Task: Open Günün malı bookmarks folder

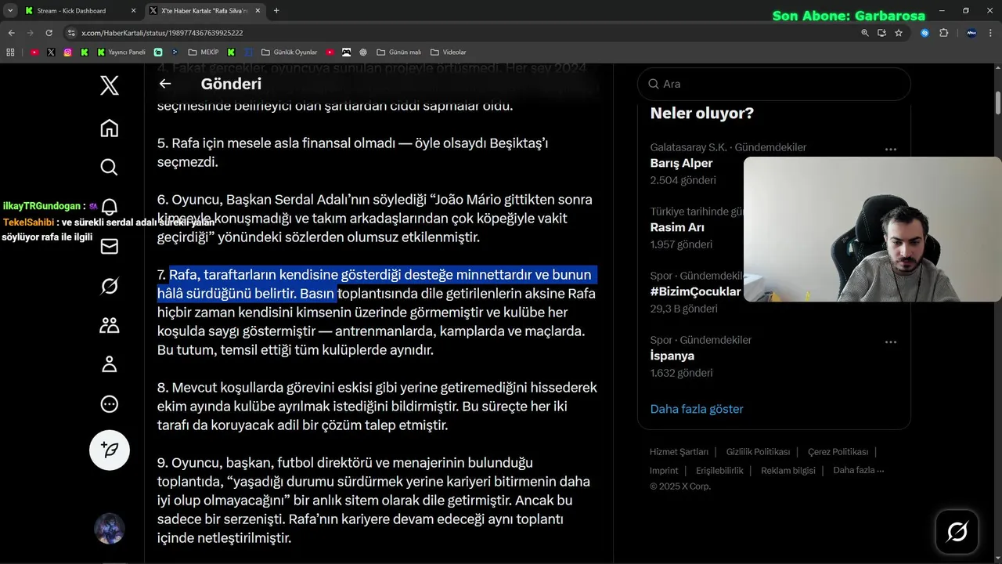Action: (x=398, y=52)
